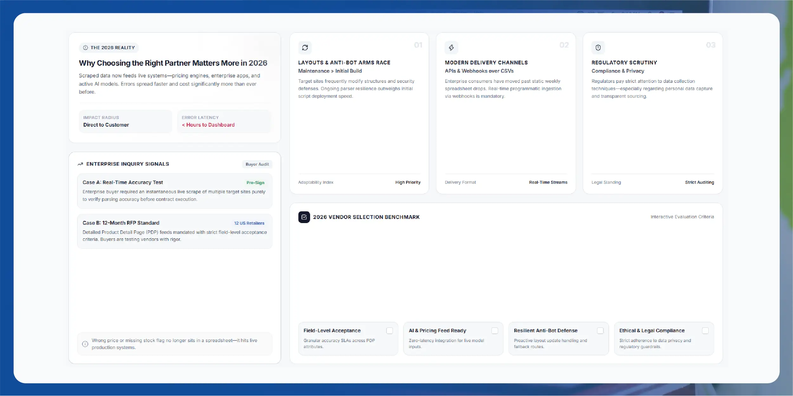Click the lightning bolt icon on Modern Delivery Channels card
Image resolution: width=793 pixels, height=396 pixels.
(x=451, y=48)
